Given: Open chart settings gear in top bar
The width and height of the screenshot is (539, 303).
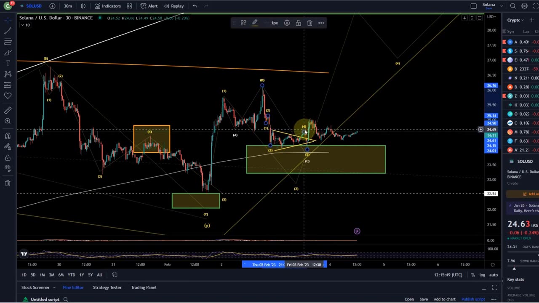Looking at the screenshot, I should 524,6.
